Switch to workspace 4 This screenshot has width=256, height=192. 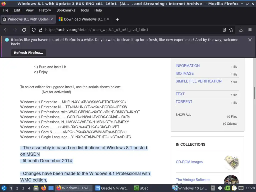click(x=29, y=188)
